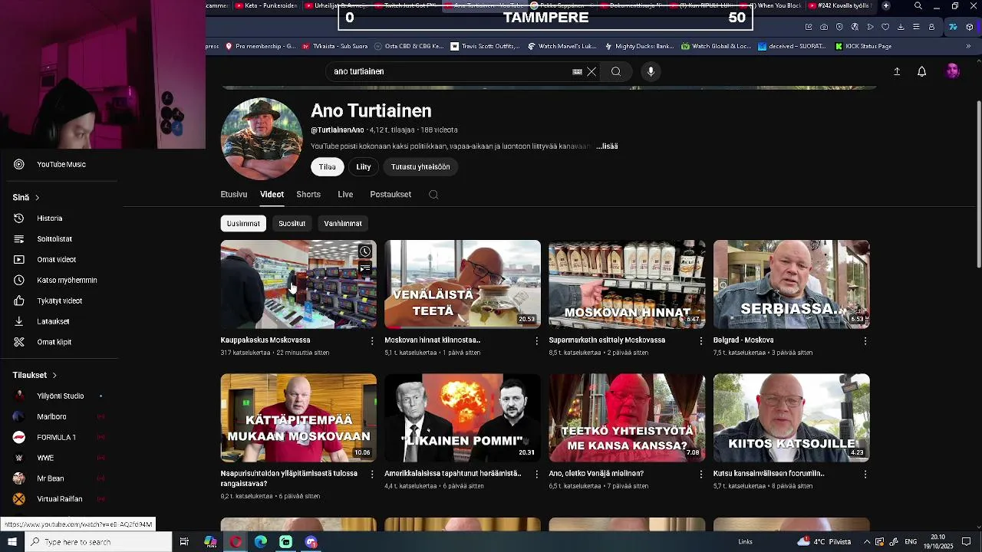
Task: Click the Liity join button
Action: pyautogui.click(x=364, y=166)
